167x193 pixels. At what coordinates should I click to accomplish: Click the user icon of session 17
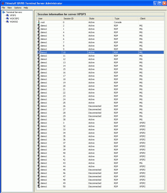pyautogui.click(x=39, y=76)
